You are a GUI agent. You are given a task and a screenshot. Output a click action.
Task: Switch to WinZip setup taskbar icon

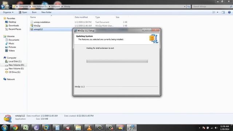click(121, 128)
